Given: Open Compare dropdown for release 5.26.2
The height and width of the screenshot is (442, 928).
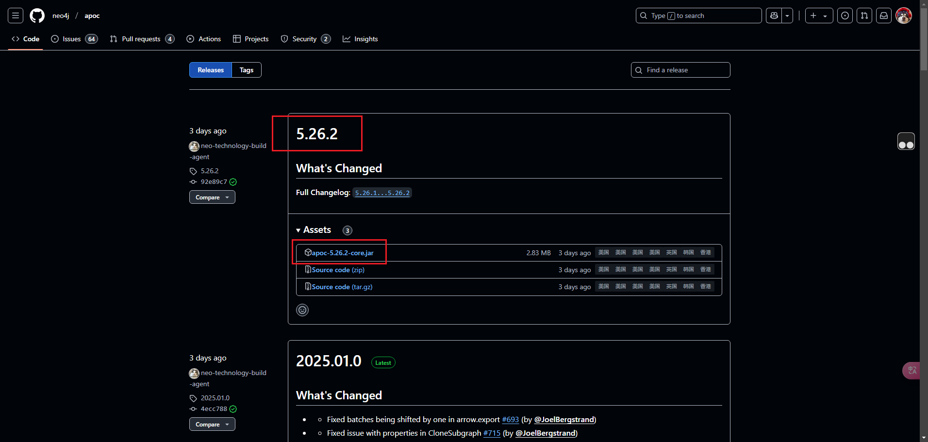Looking at the screenshot, I should pyautogui.click(x=212, y=197).
